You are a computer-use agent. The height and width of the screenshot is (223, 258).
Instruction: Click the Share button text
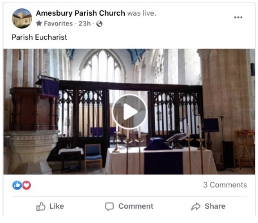coord(215,206)
